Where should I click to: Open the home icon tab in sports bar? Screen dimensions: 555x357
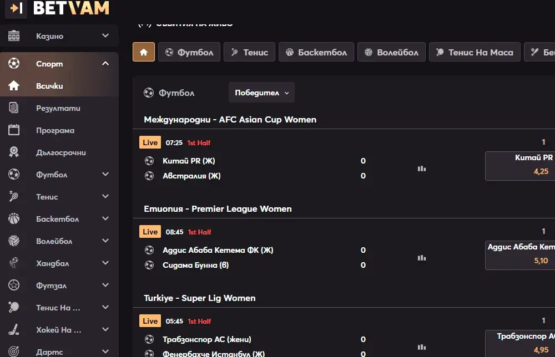tap(144, 52)
